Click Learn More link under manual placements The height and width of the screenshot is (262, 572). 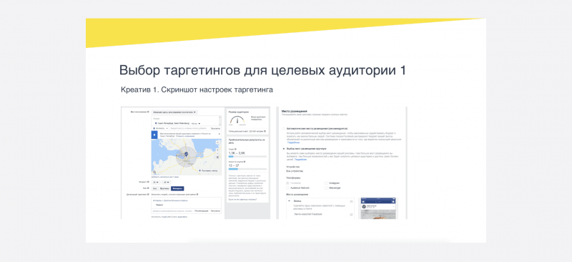(x=300, y=160)
